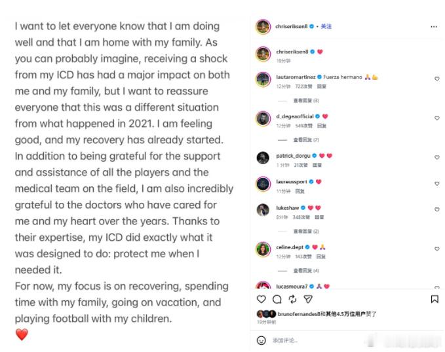This screenshot has height=352, width=445.
Task: Like lautaromartinez's comment
Action: tap(436, 79)
